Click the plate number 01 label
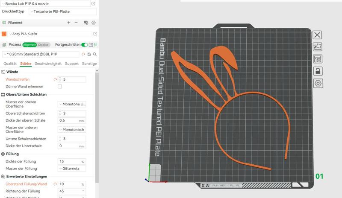The width and height of the screenshot is (342, 198). [x=319, y=176]
